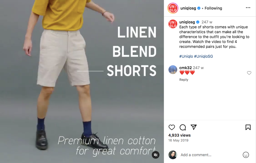Open the #Uniqlo hashtag
Screen dimensions: 256x163
click(x=186, y=56)
